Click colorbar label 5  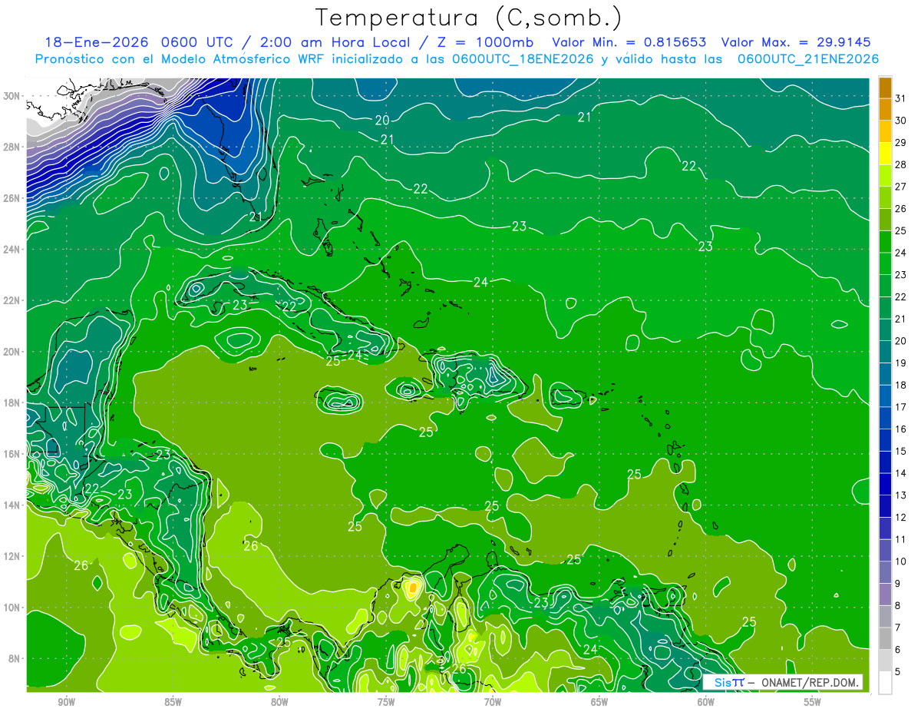point(898,671)
